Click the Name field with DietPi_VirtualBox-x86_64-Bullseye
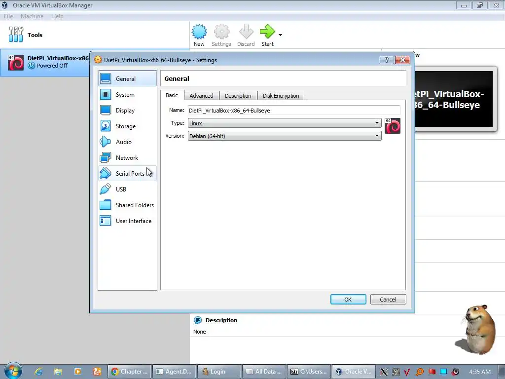The image size is (505, 379). click(294, 110)
